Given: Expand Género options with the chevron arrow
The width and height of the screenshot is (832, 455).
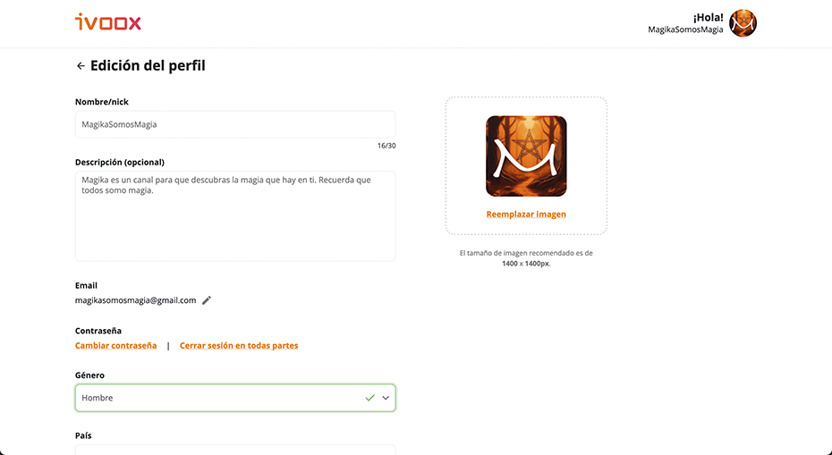Looking at the screenshot, I should (386, 398).
